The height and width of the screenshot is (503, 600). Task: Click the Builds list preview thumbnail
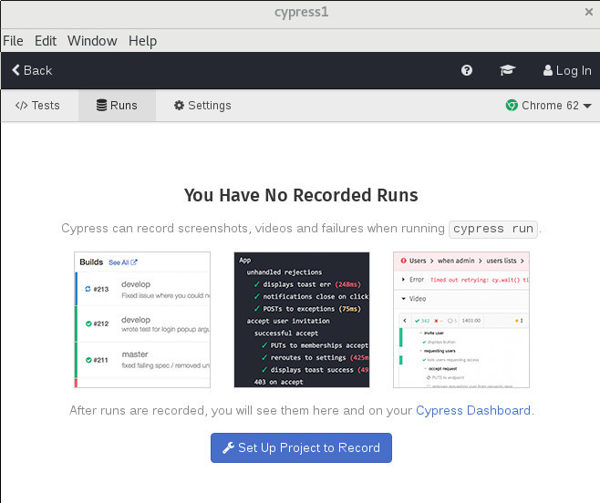coord(142,320)
